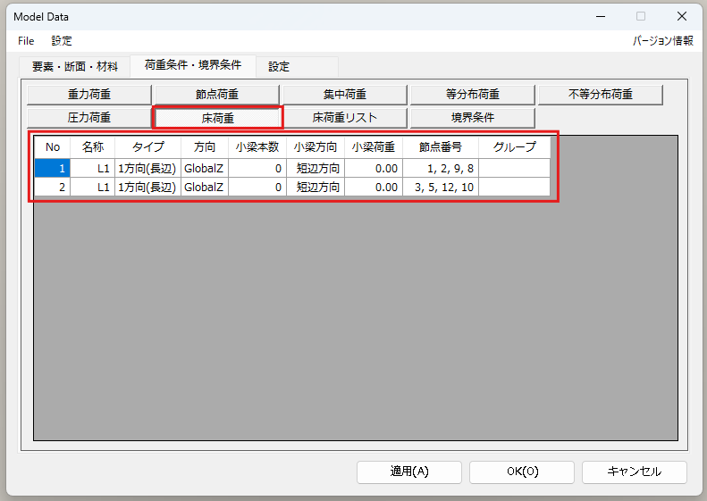Image resolution: width=707 pixels, height=501 pixels.
Task: Open バージョン情報 version info
Action: tap(662, 41)
